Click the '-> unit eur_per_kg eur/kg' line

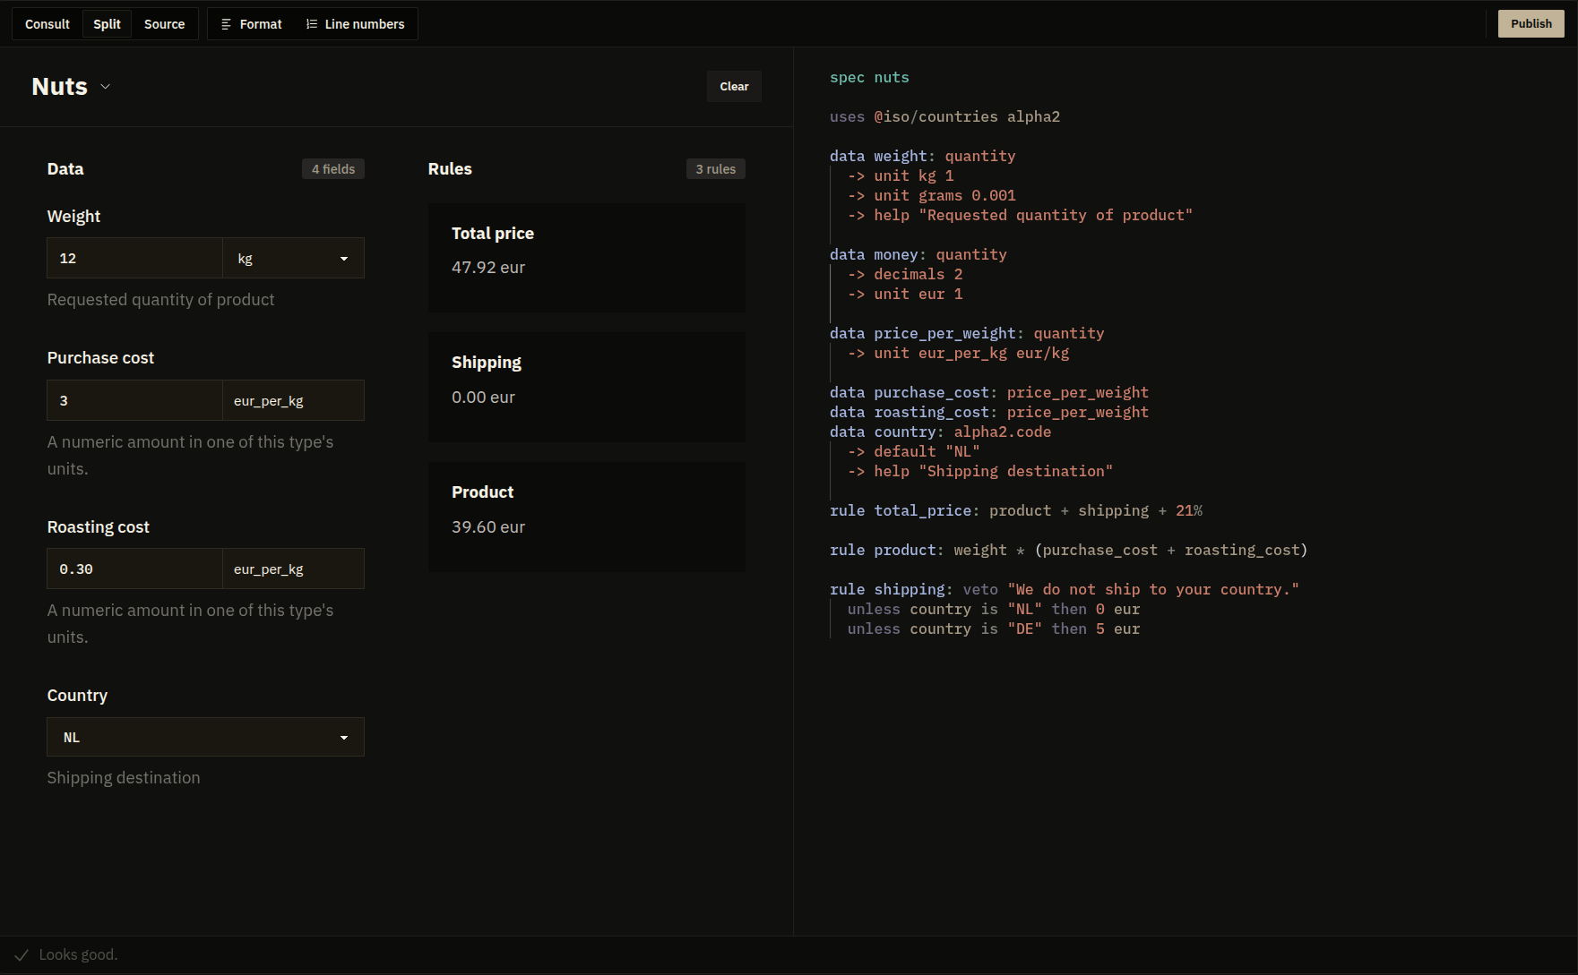[x=959, y=353]
